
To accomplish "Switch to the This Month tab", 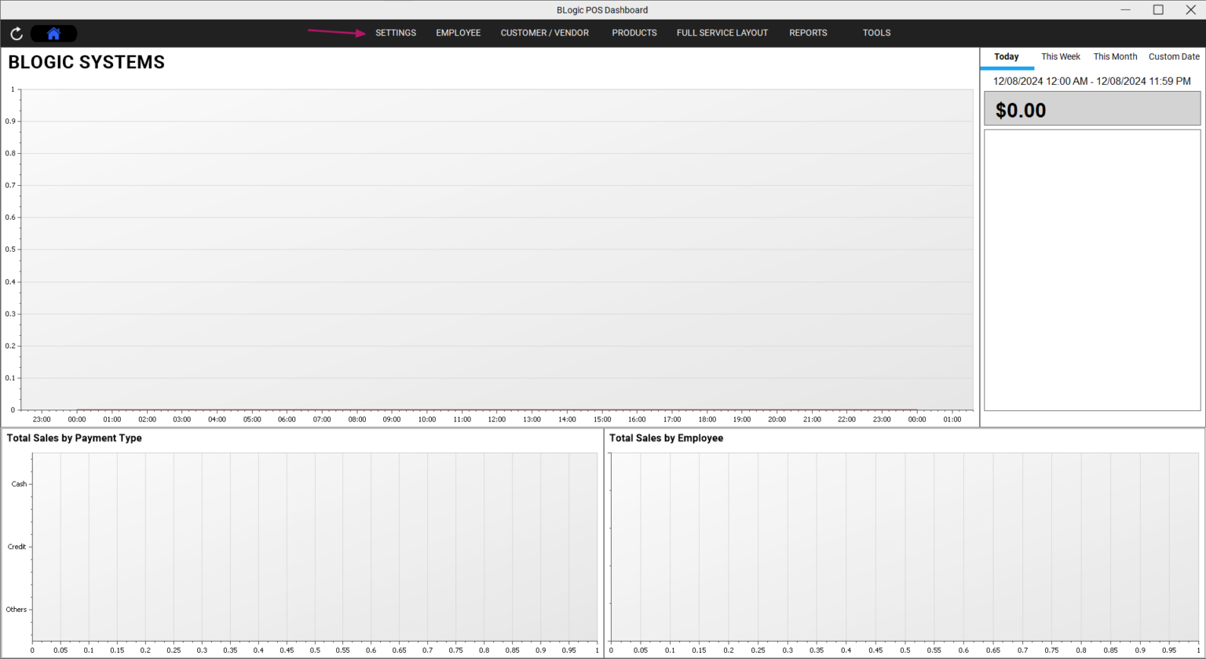I will (1115, 56).
